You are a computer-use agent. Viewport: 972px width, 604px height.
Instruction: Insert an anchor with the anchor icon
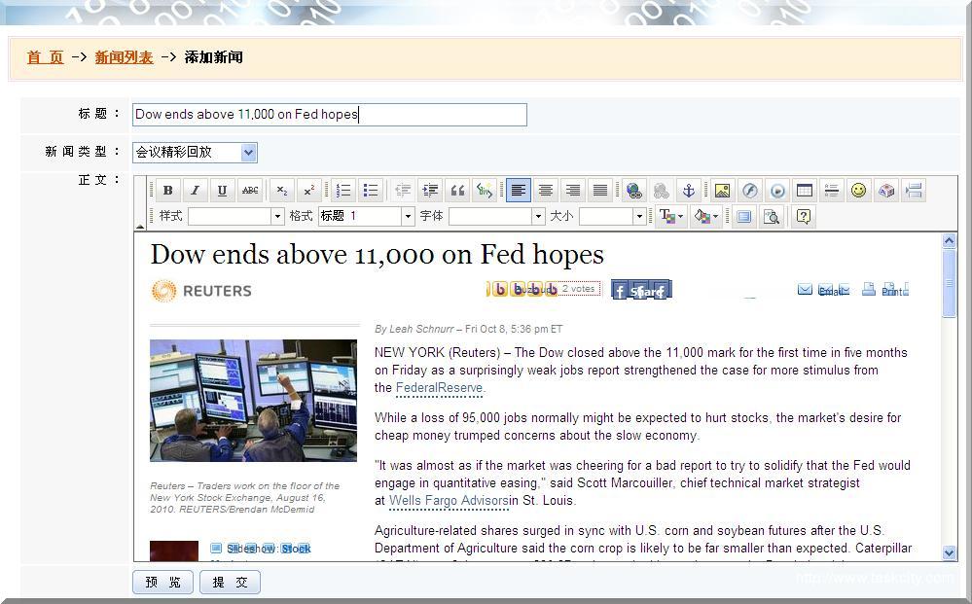pos(688,191)
